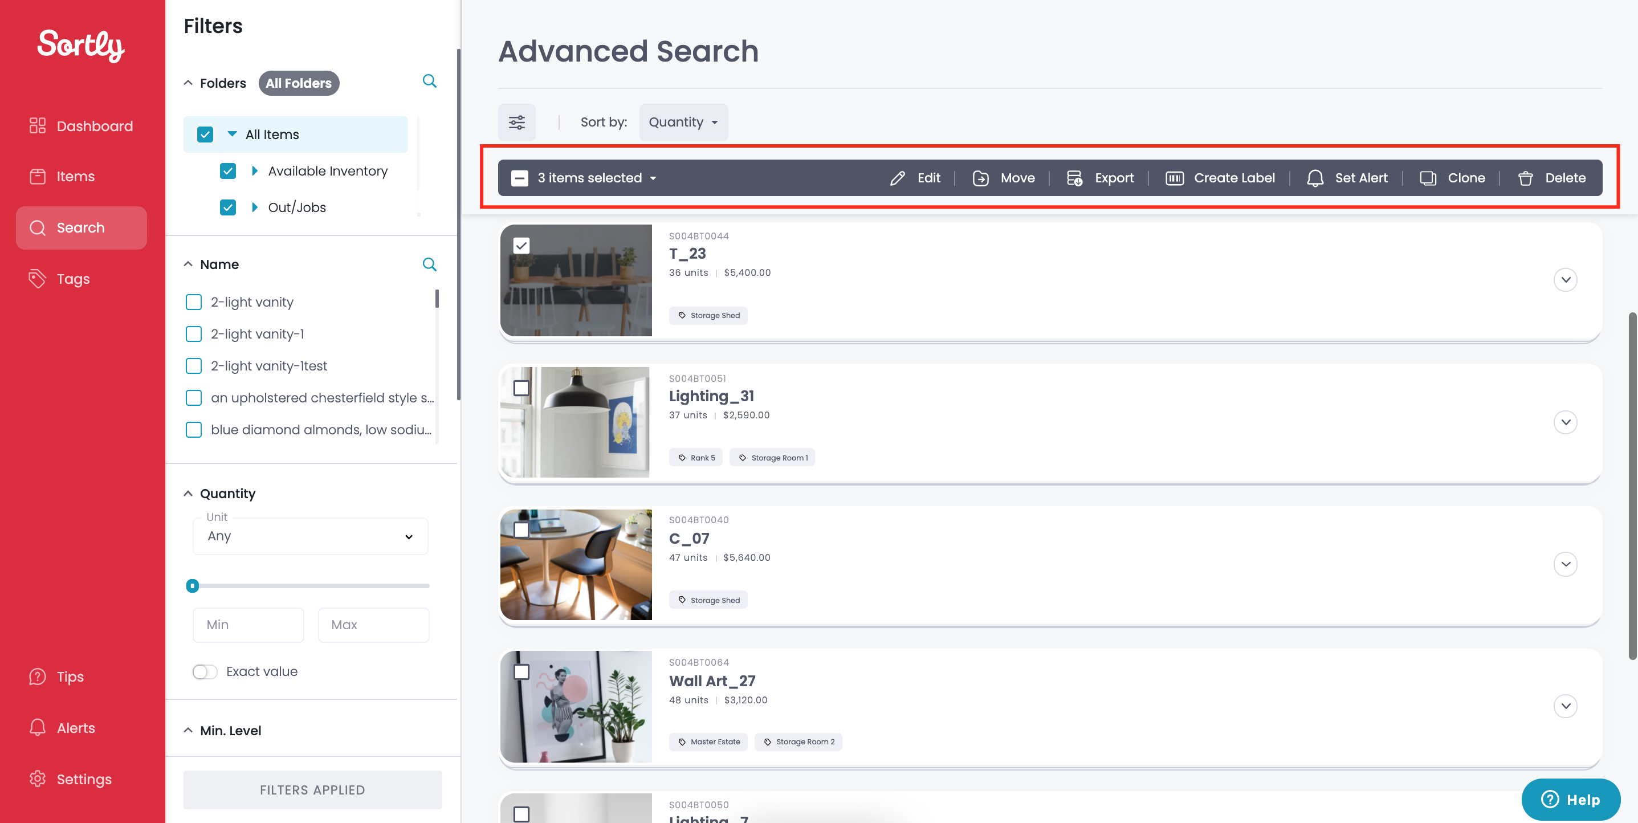The image size is (1638, 823).
Task: Open the T_23 item thumbnail
Action: (576, 280)
